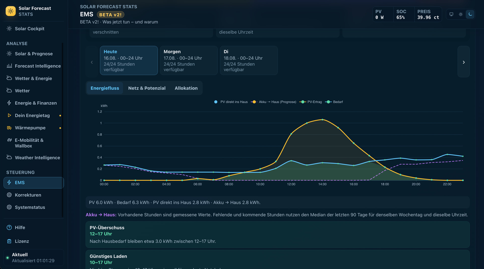Viewport: 484px width, 269px height.
Task: Open Solar Cockpit from sidebar sun icon
Action: [9, 28]
